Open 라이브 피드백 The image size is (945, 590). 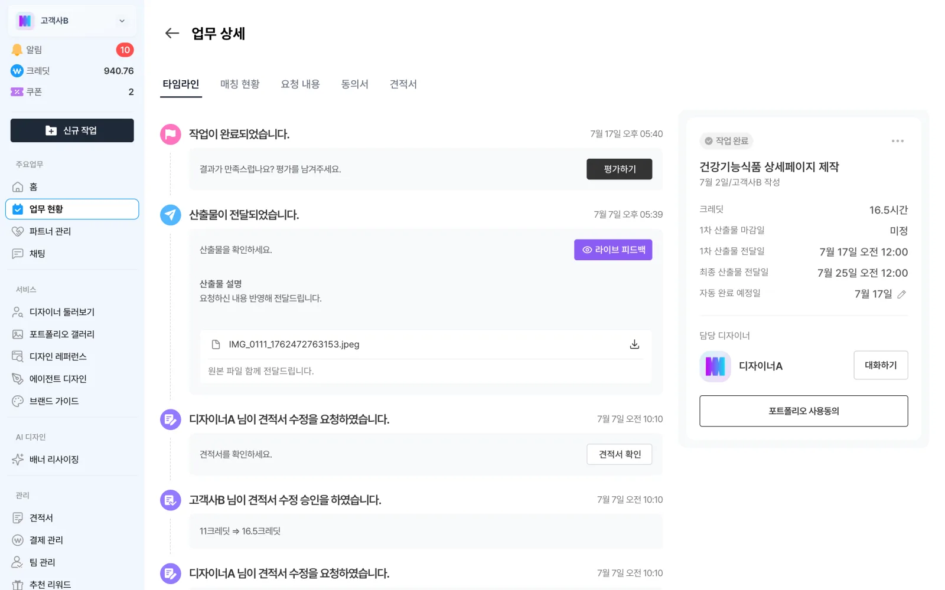tap(613, 250)
